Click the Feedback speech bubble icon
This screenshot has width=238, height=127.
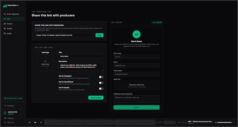tap(5, 106)
